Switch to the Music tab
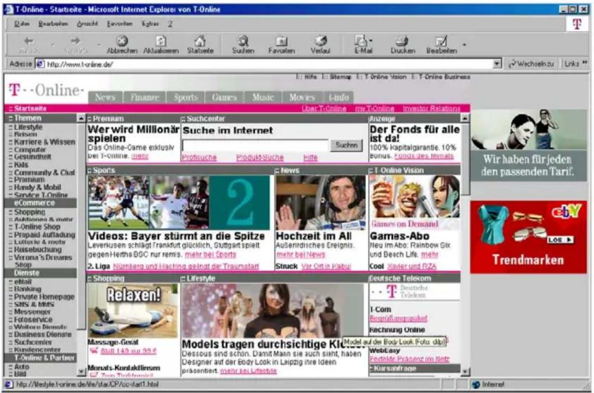 (263, 98)
